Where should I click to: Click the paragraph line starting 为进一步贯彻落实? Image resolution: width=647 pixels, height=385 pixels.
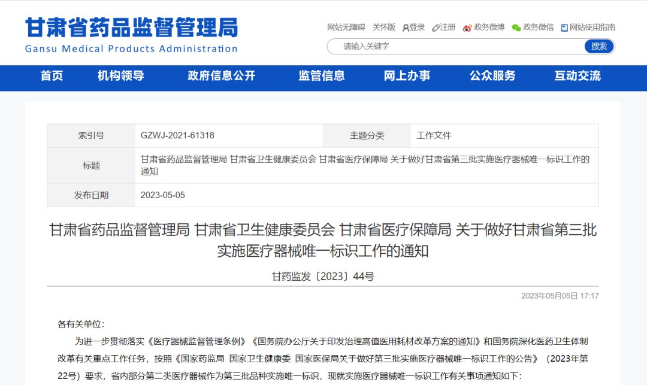point(331,341)
